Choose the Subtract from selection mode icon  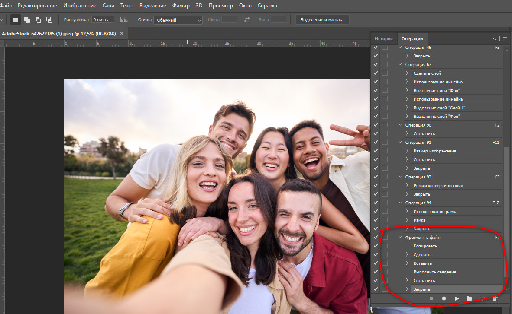click(38, 20)
